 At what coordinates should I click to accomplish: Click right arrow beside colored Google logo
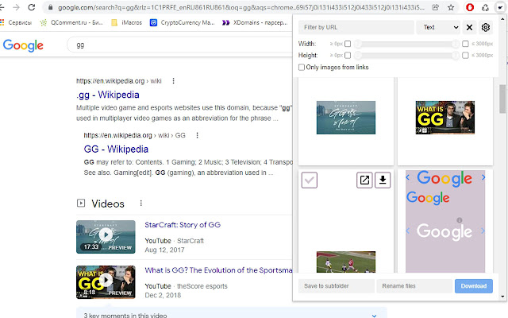pyautogui.click(x=483, y=177)
